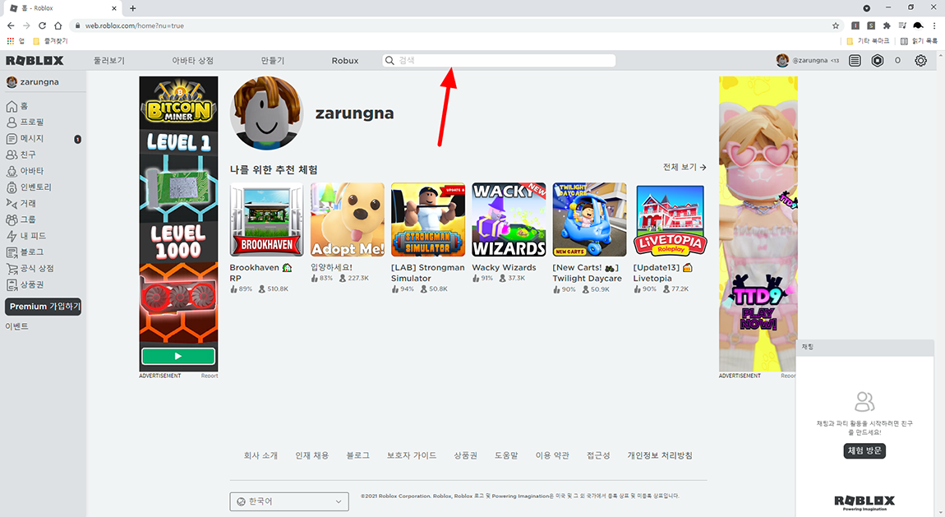Open the Adopt Me! game thumbnail
The width and height of the screenshot is (945, 517).
[x=347, y=219]
